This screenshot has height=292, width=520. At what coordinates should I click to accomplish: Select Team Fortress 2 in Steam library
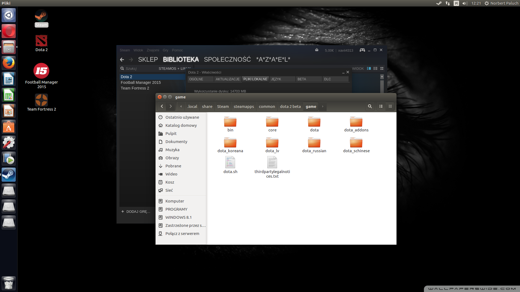[152, 88]
